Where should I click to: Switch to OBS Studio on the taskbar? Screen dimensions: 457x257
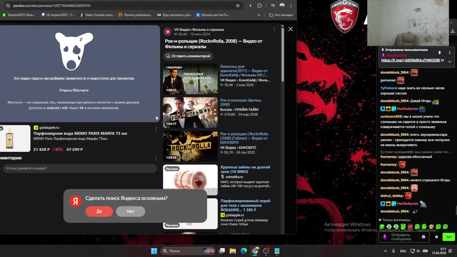pos(266,251)
